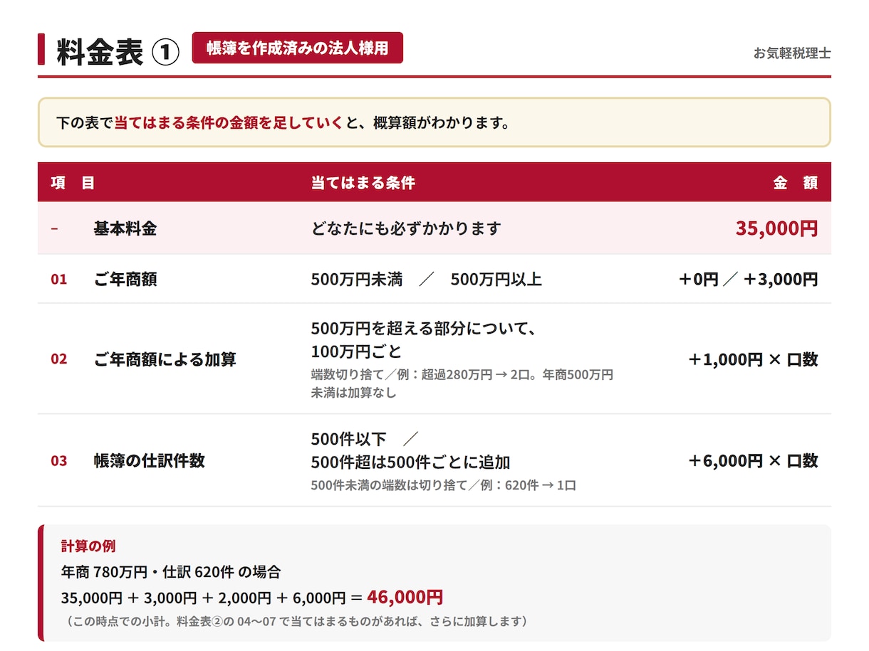Select the ご年商額 row label
The width and height of the screenshot is (869, 651).
tap(125, 280)
